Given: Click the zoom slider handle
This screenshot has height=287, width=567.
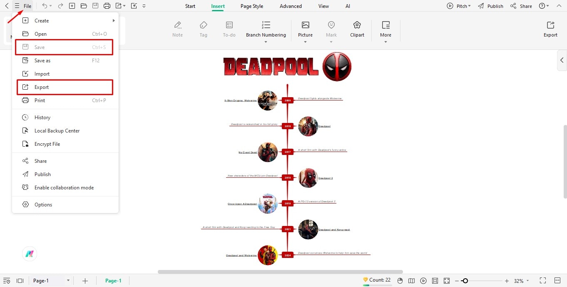Looking at the screenshot, I should (465, 281).
